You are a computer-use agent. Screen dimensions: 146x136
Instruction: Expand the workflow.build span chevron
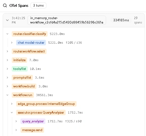7,86
